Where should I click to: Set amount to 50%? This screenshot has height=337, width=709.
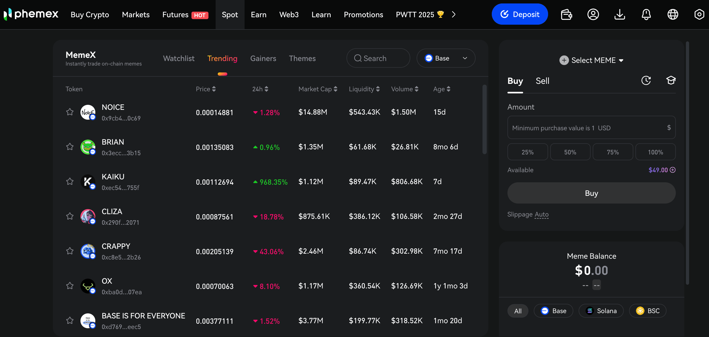pos(570,152)
